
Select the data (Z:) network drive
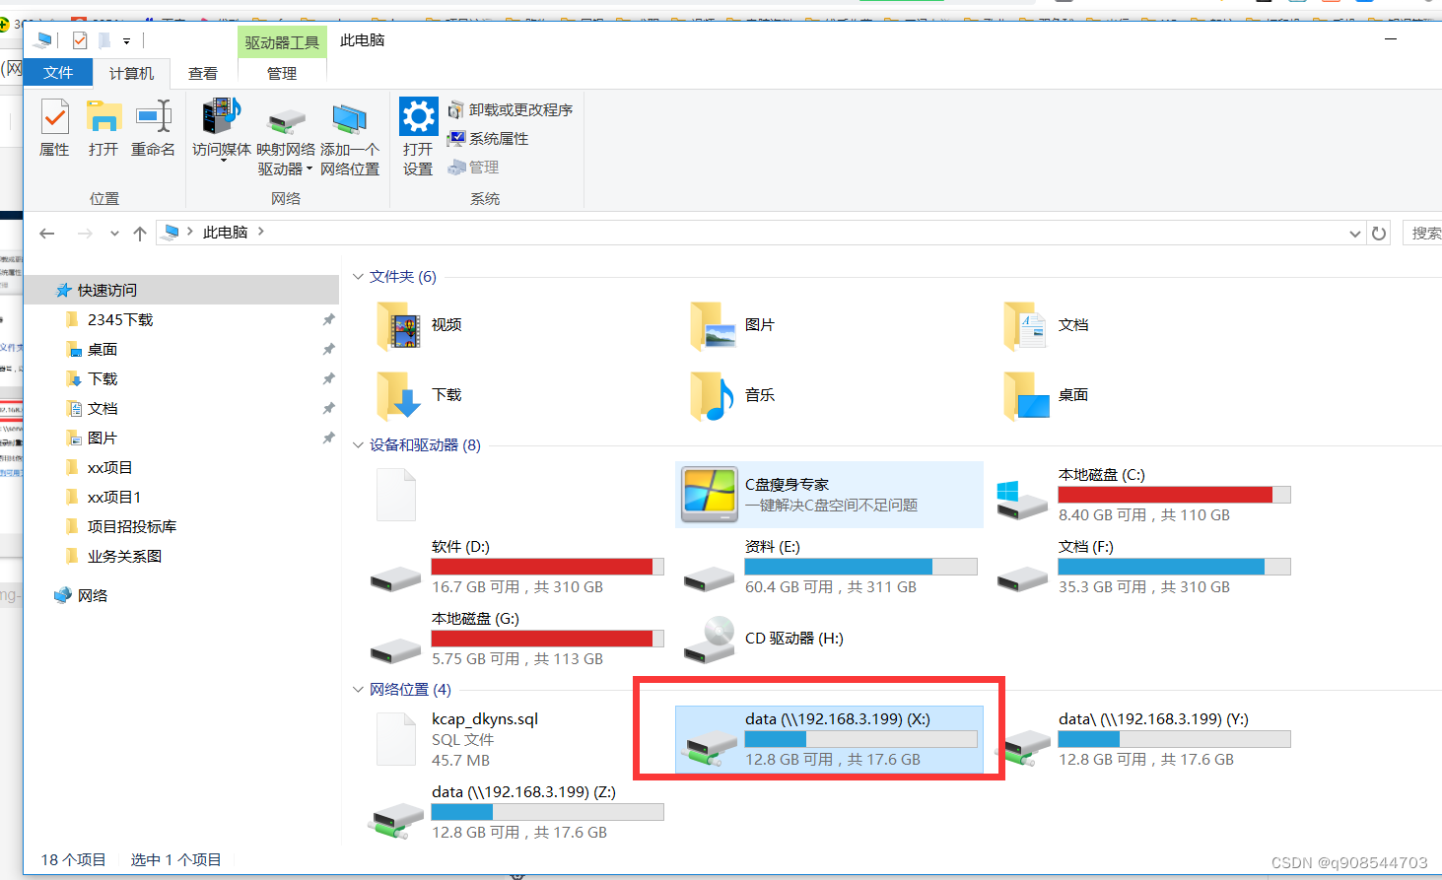coord(517,812)
